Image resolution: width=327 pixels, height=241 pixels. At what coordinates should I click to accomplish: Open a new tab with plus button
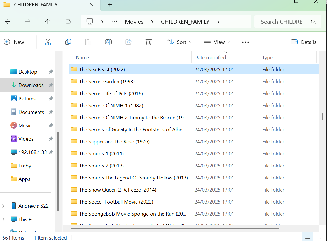110,5
